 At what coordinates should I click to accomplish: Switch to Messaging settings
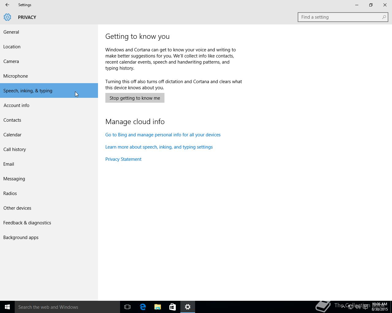tap(49, 179)
